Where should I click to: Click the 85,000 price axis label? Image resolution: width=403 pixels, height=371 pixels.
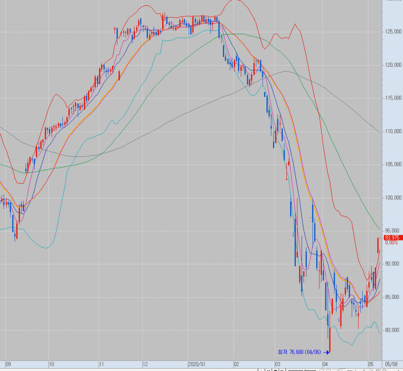coord(392,297)
